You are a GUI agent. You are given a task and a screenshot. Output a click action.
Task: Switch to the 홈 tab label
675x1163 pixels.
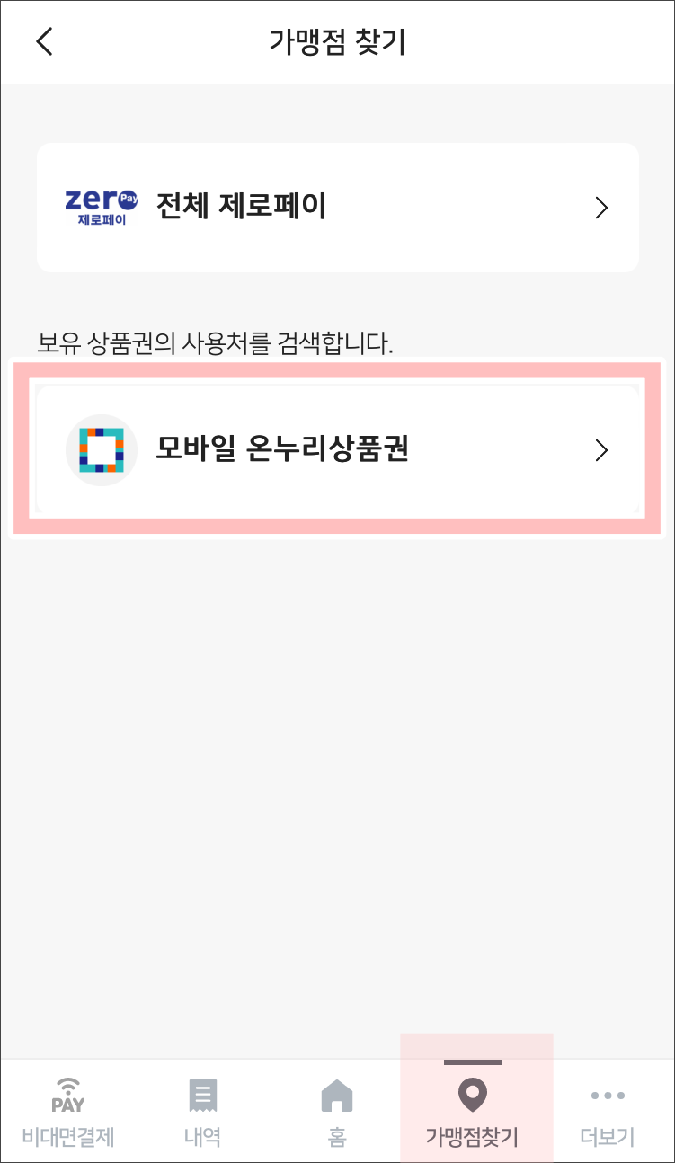pyautogui.click(x=337, y=1136)
